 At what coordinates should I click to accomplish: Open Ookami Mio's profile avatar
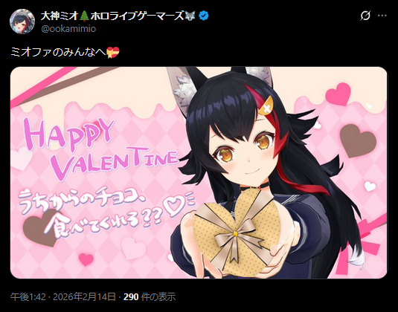tap(22, 22)
